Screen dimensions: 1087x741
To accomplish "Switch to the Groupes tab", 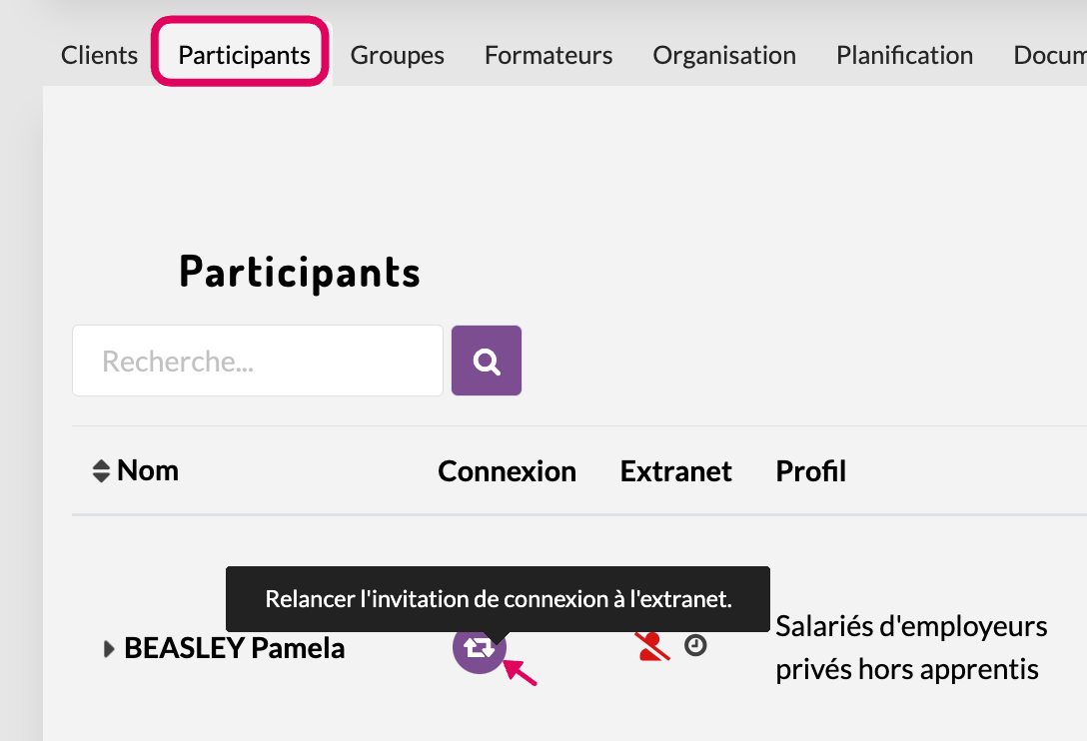I will (397, 55).
